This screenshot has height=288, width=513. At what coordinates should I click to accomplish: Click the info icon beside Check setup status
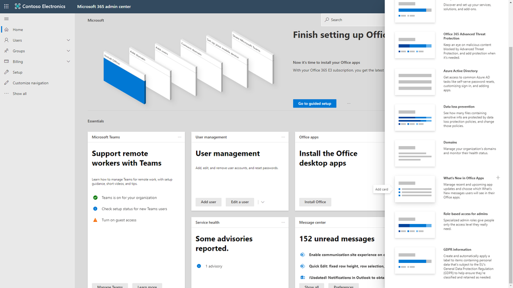[x=95, y=209]
